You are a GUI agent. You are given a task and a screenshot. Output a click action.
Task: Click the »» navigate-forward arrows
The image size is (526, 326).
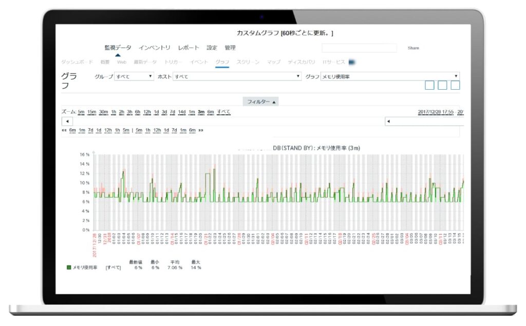[x=201, y=130]
